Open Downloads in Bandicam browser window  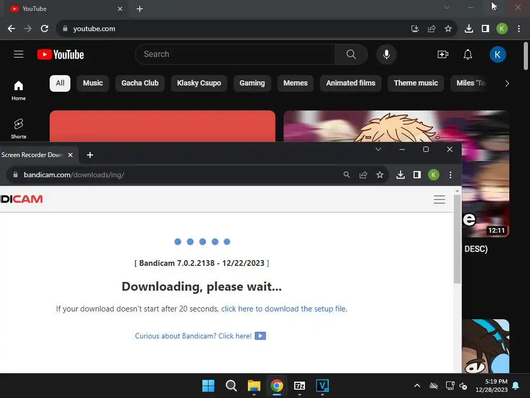tap(401, 175)
